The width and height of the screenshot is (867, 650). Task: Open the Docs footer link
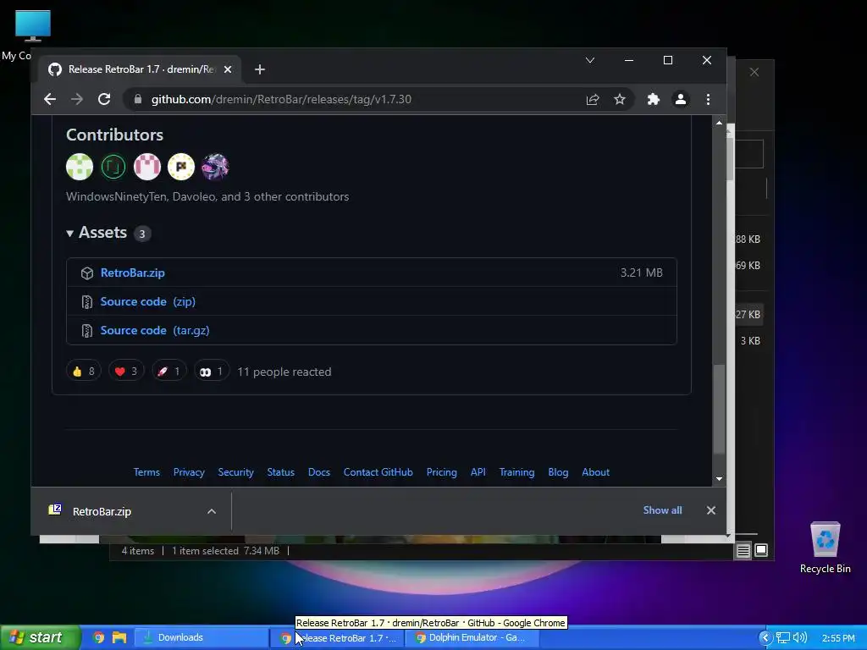319,472
